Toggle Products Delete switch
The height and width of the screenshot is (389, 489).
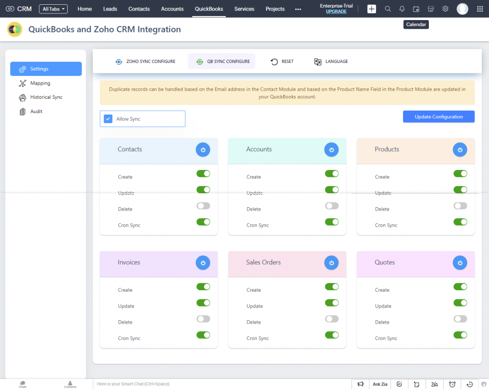[x=460, y=206]
